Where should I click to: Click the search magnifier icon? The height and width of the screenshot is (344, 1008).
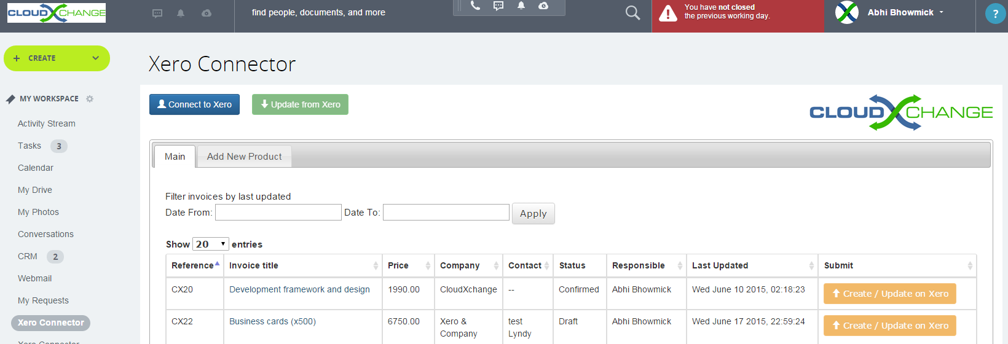[x=632, y=13]
